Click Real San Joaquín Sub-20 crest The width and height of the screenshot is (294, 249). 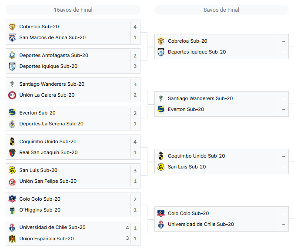12,152
